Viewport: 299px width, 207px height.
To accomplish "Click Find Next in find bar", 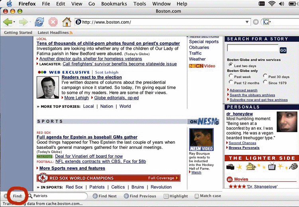I will (x=104, y=196).
